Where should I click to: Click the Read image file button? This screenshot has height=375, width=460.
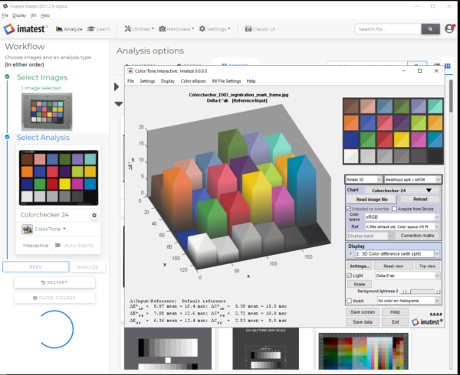coord(372,199)
